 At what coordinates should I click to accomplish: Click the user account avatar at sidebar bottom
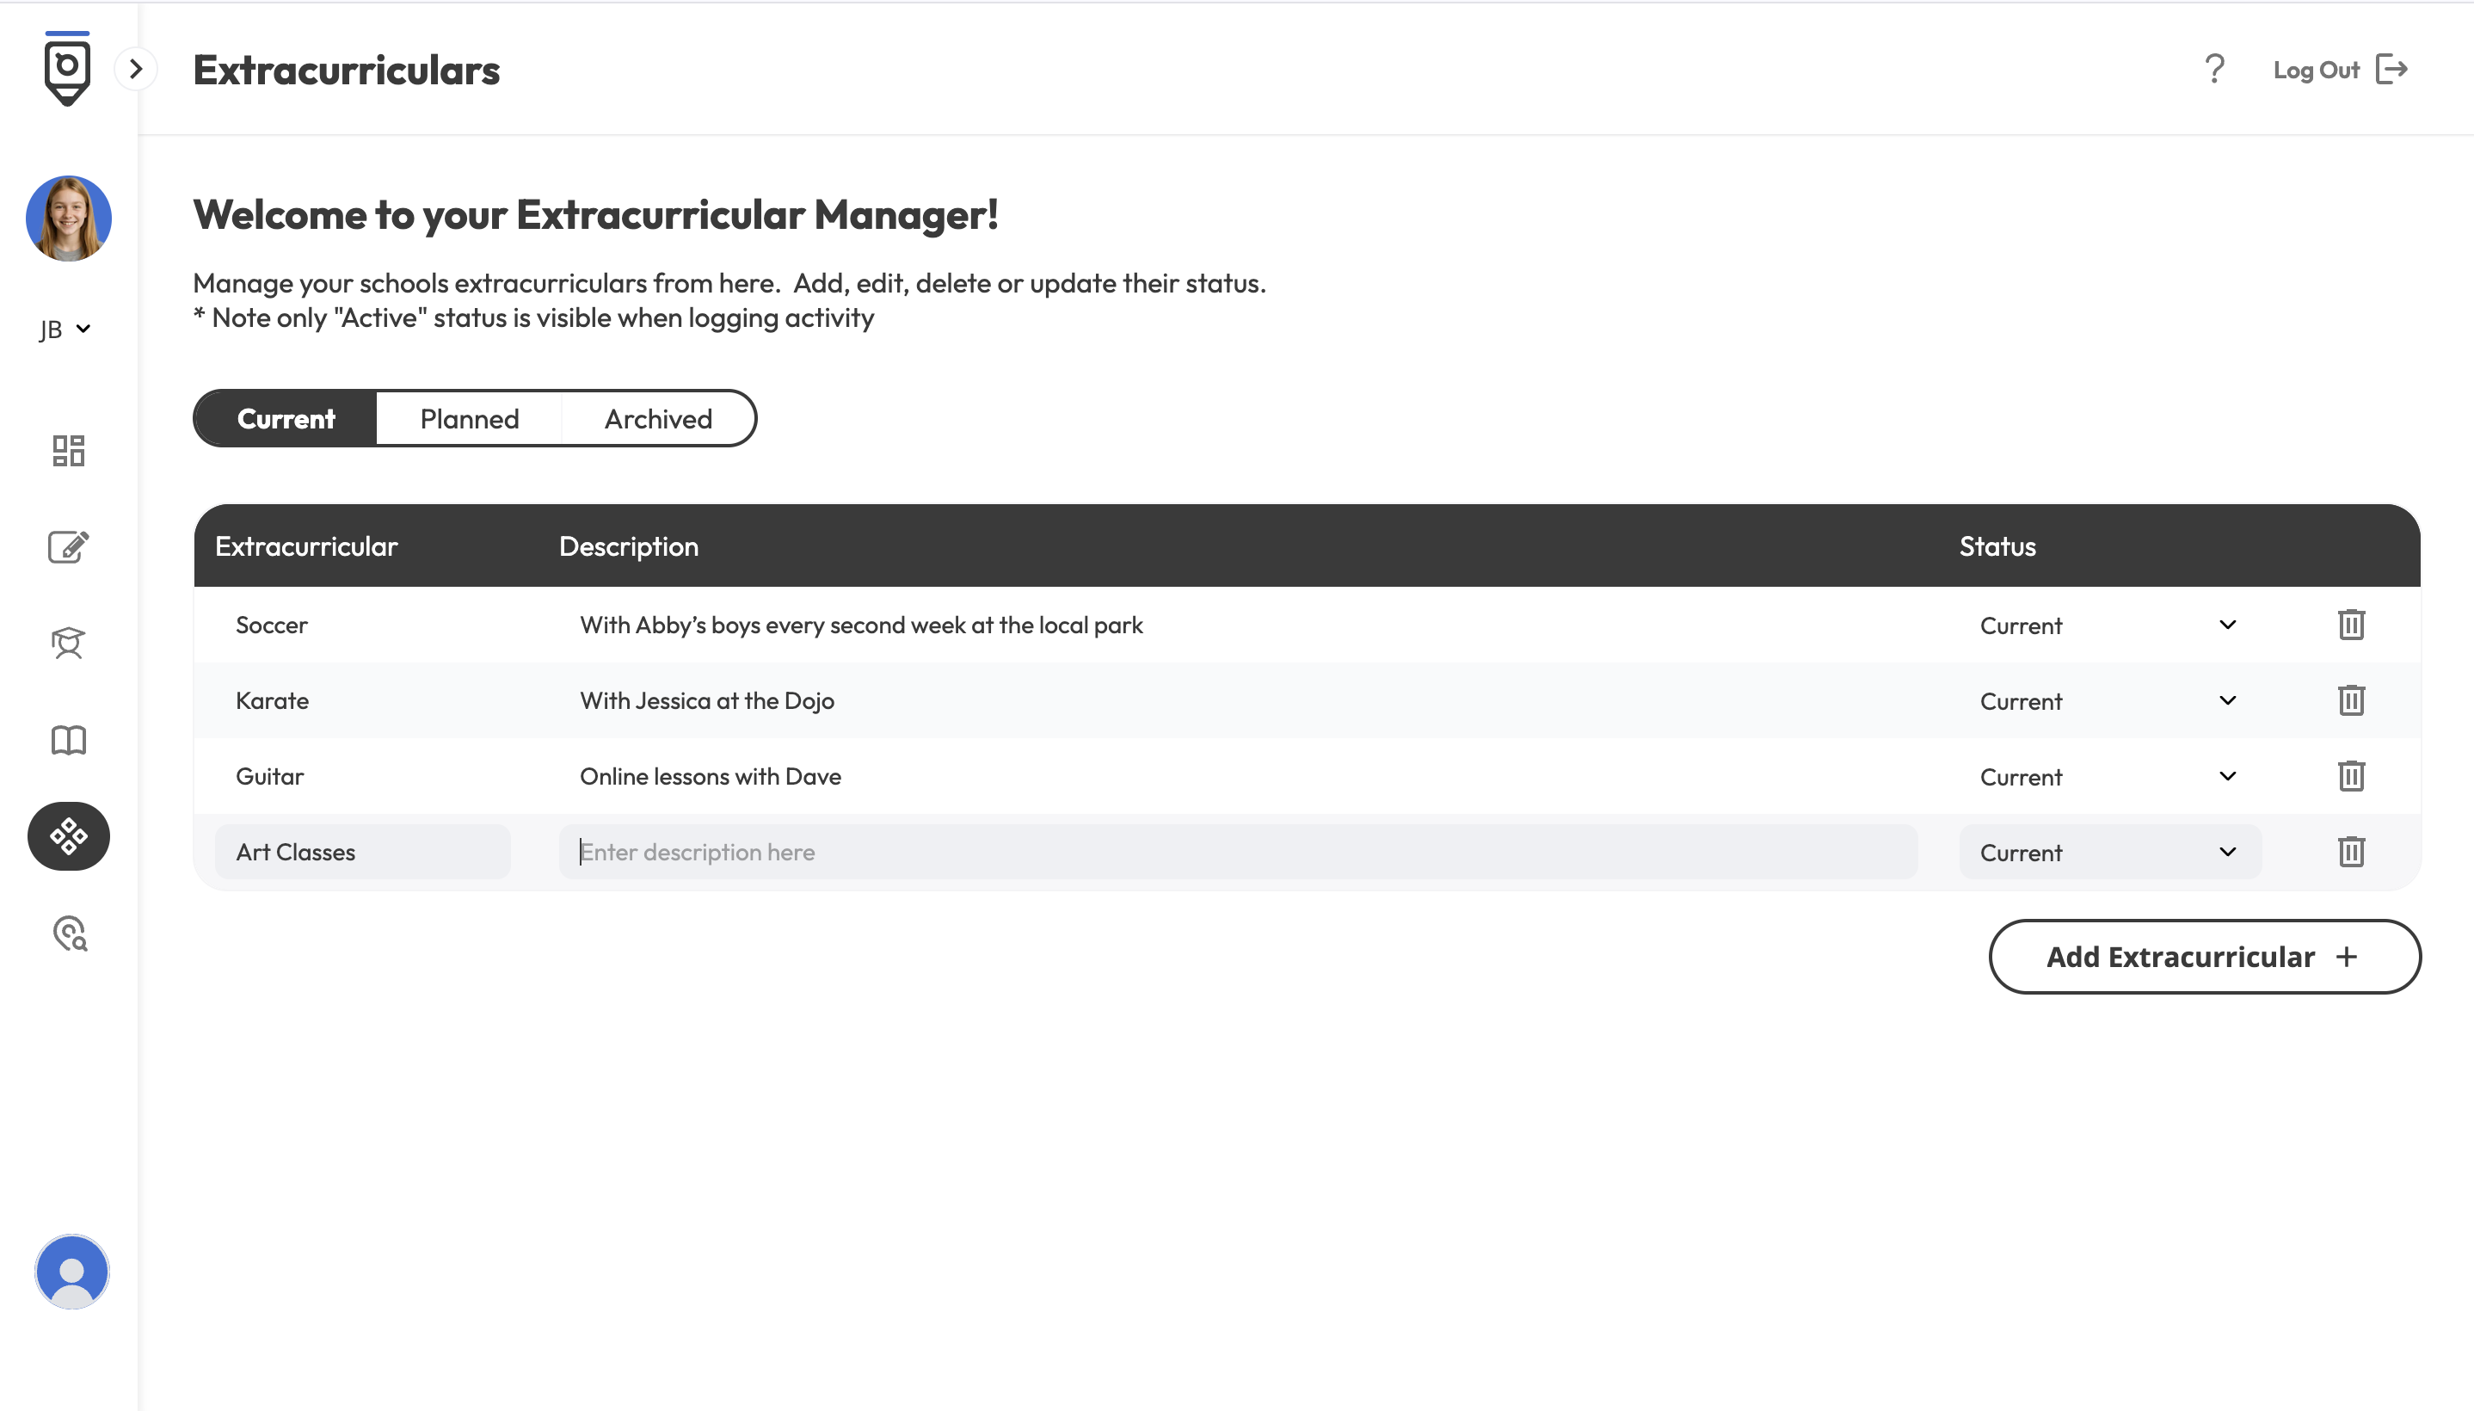tap(71, 1272)
